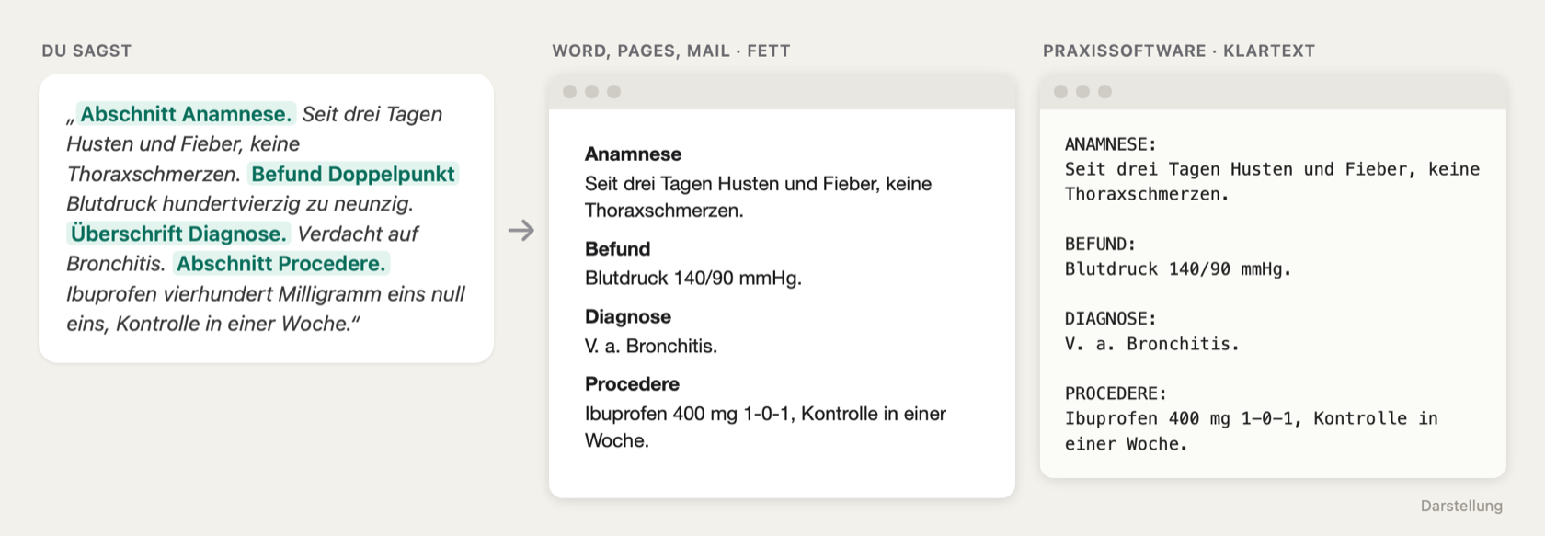
Task: Click the highlighted phrase "Abschnitt Anamnese."
Action: coord(186,114)
